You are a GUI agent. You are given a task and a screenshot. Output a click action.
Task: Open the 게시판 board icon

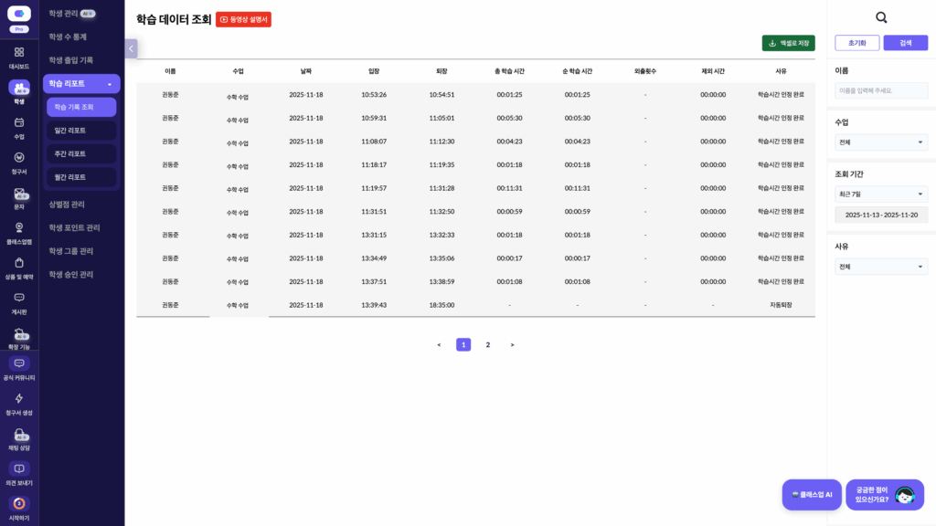point(19,298)
